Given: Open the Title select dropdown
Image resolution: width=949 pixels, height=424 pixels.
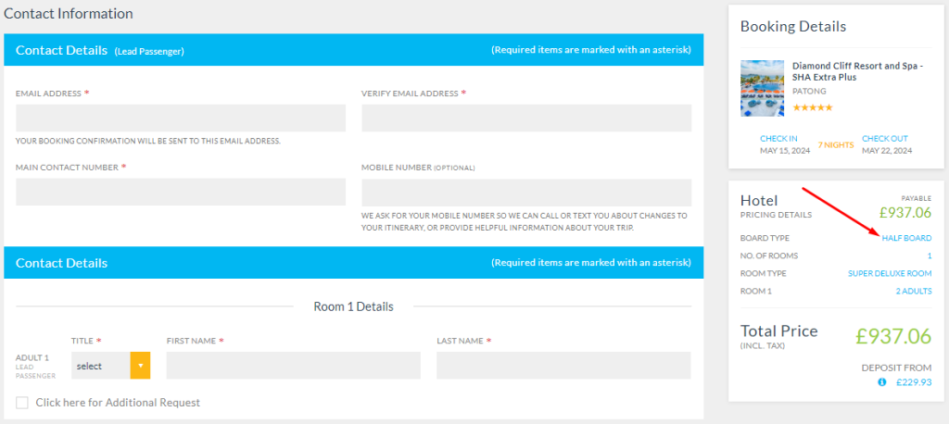Looking at the screenshot, I should pyautogui.click(x=111, y=366).
